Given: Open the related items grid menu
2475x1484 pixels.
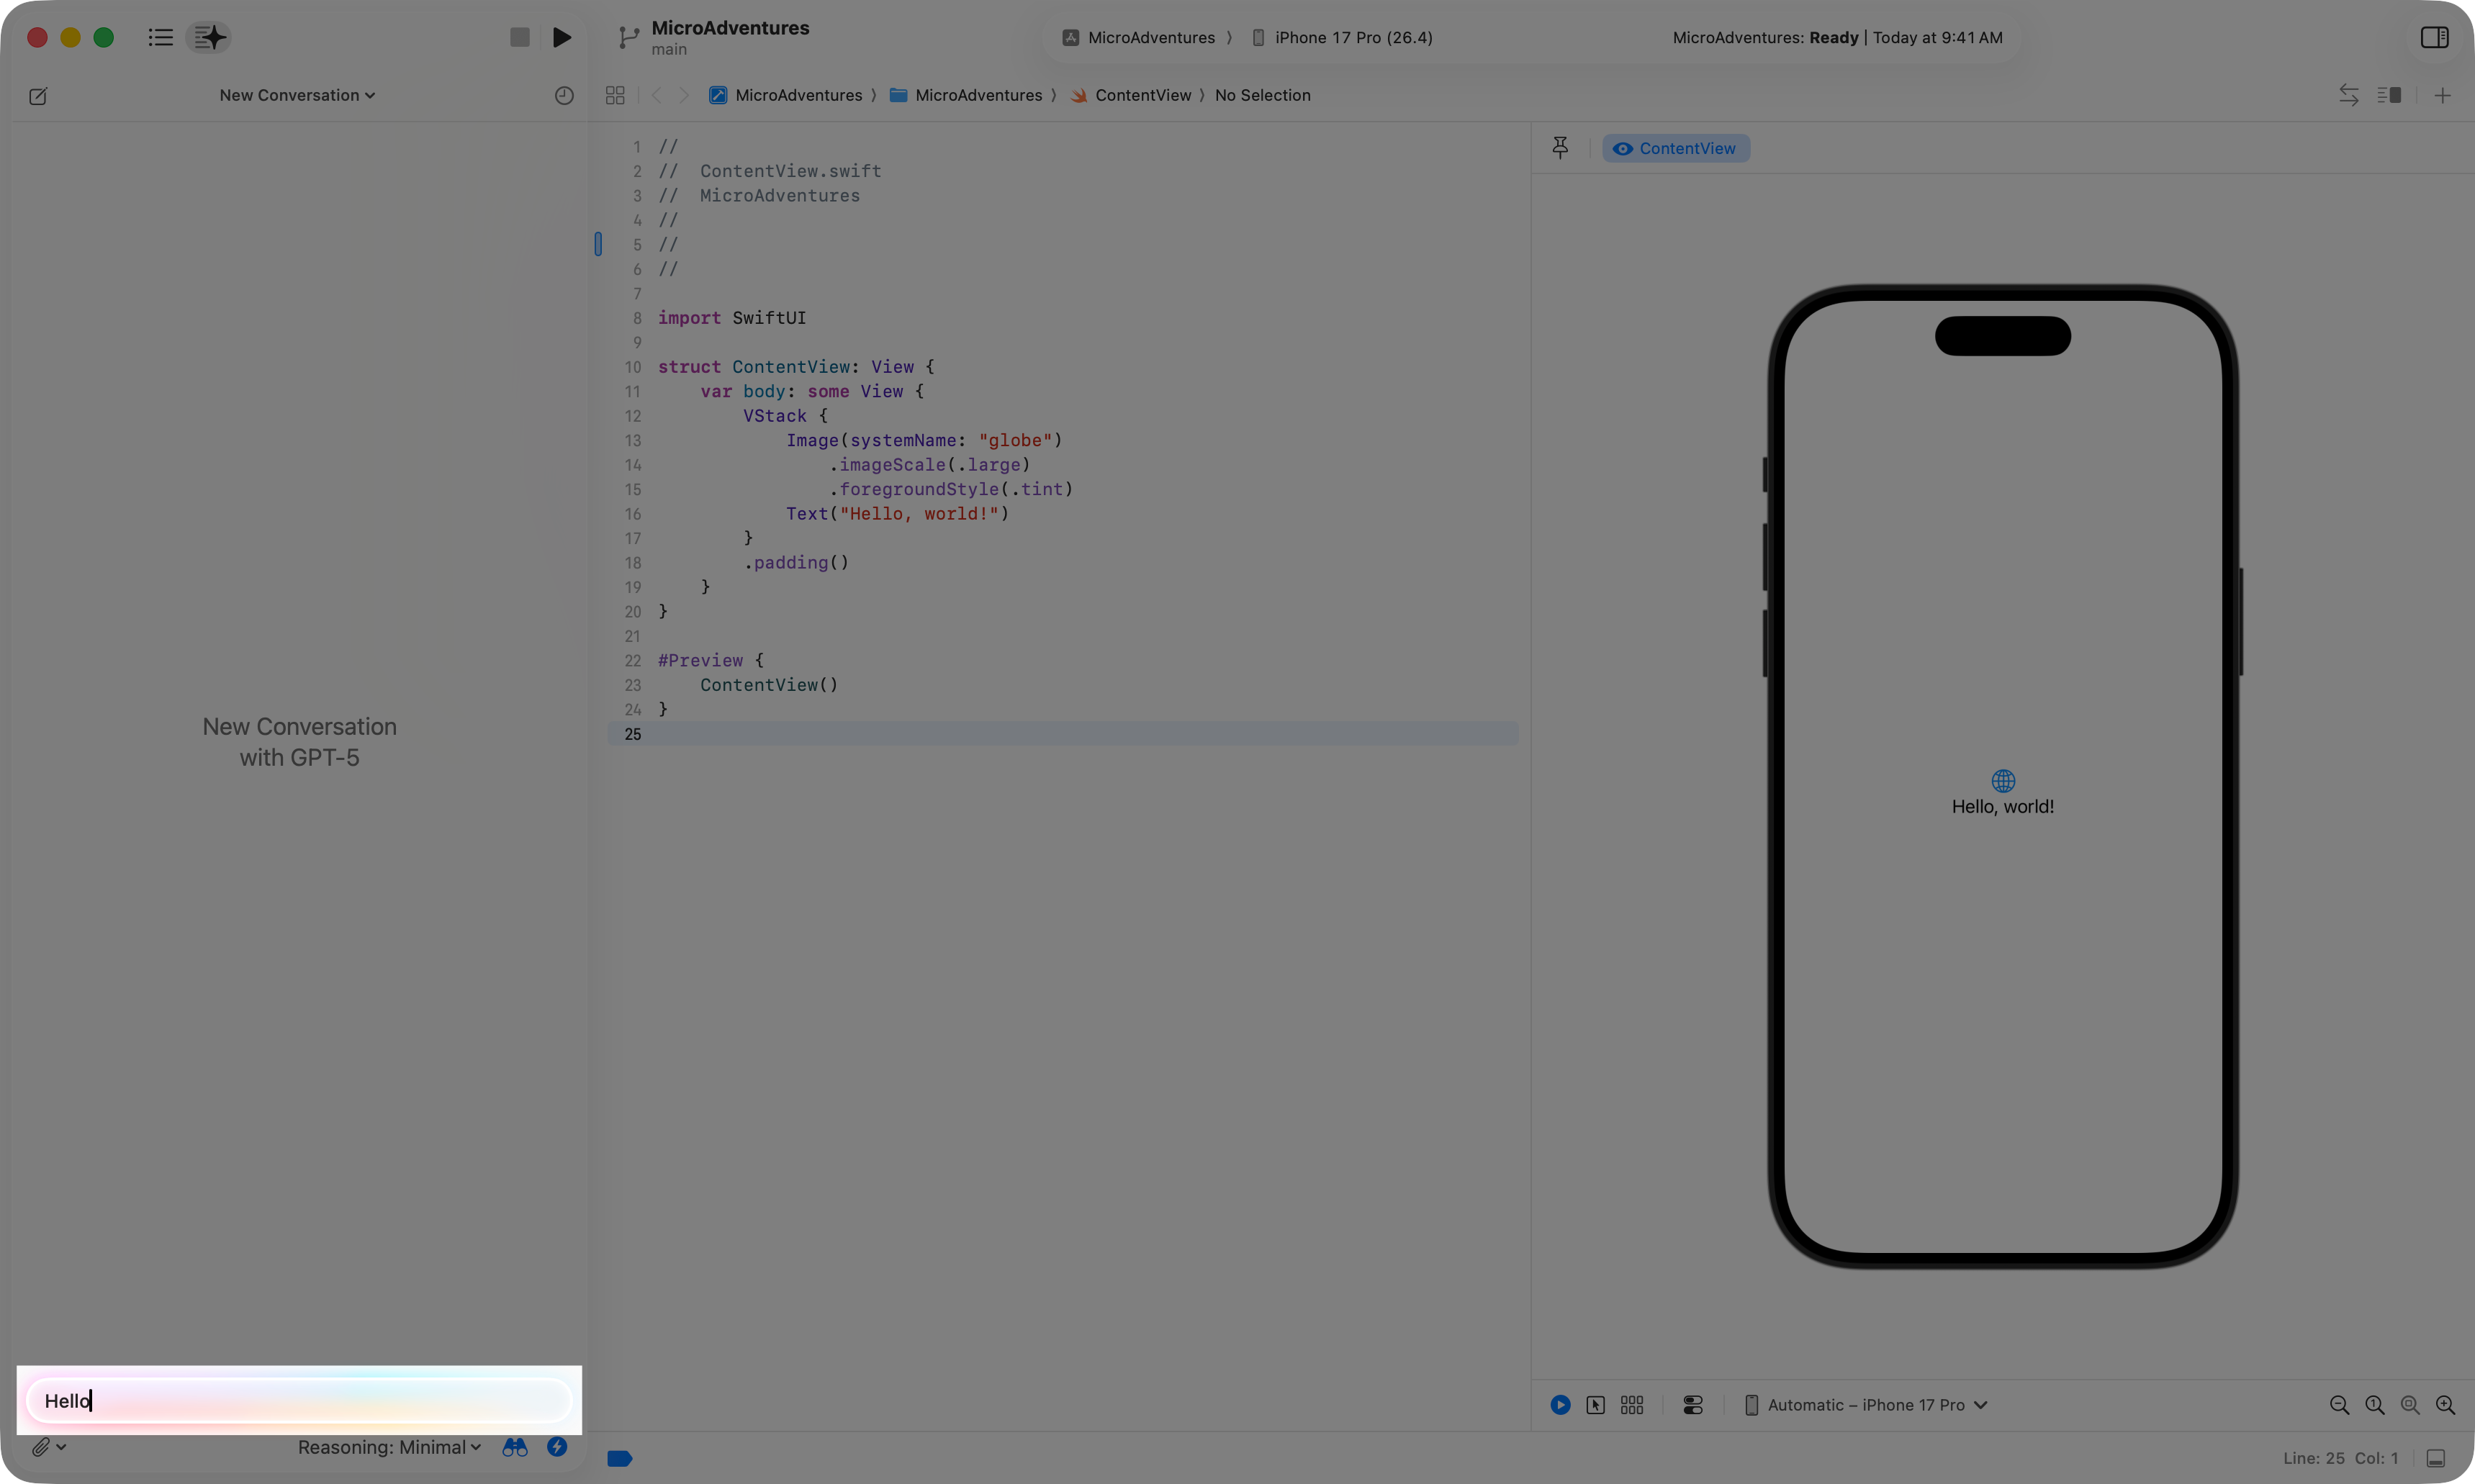Looking at the screenshot, I should (615, 96).
